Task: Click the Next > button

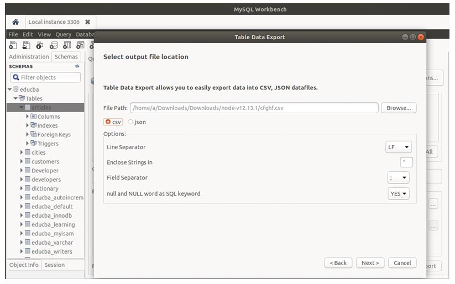Action: [x=370, y=263]
